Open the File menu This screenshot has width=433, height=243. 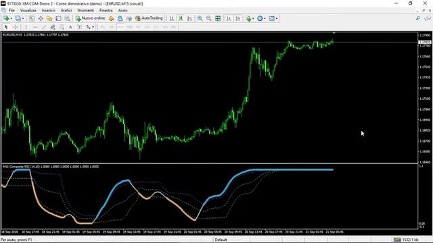tap(12, 10)
